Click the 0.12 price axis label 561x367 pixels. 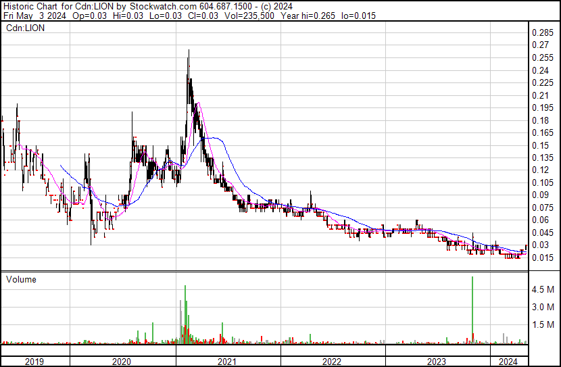pos(540,170)
